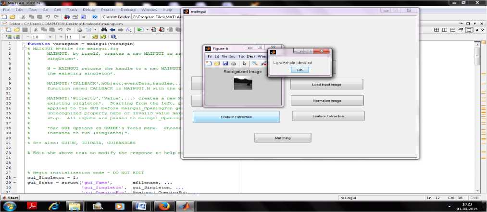The image size is (487, 212).
Task: Click the Recognized Image thumbnail in Figure 6
Action: (x=243, y=83)
